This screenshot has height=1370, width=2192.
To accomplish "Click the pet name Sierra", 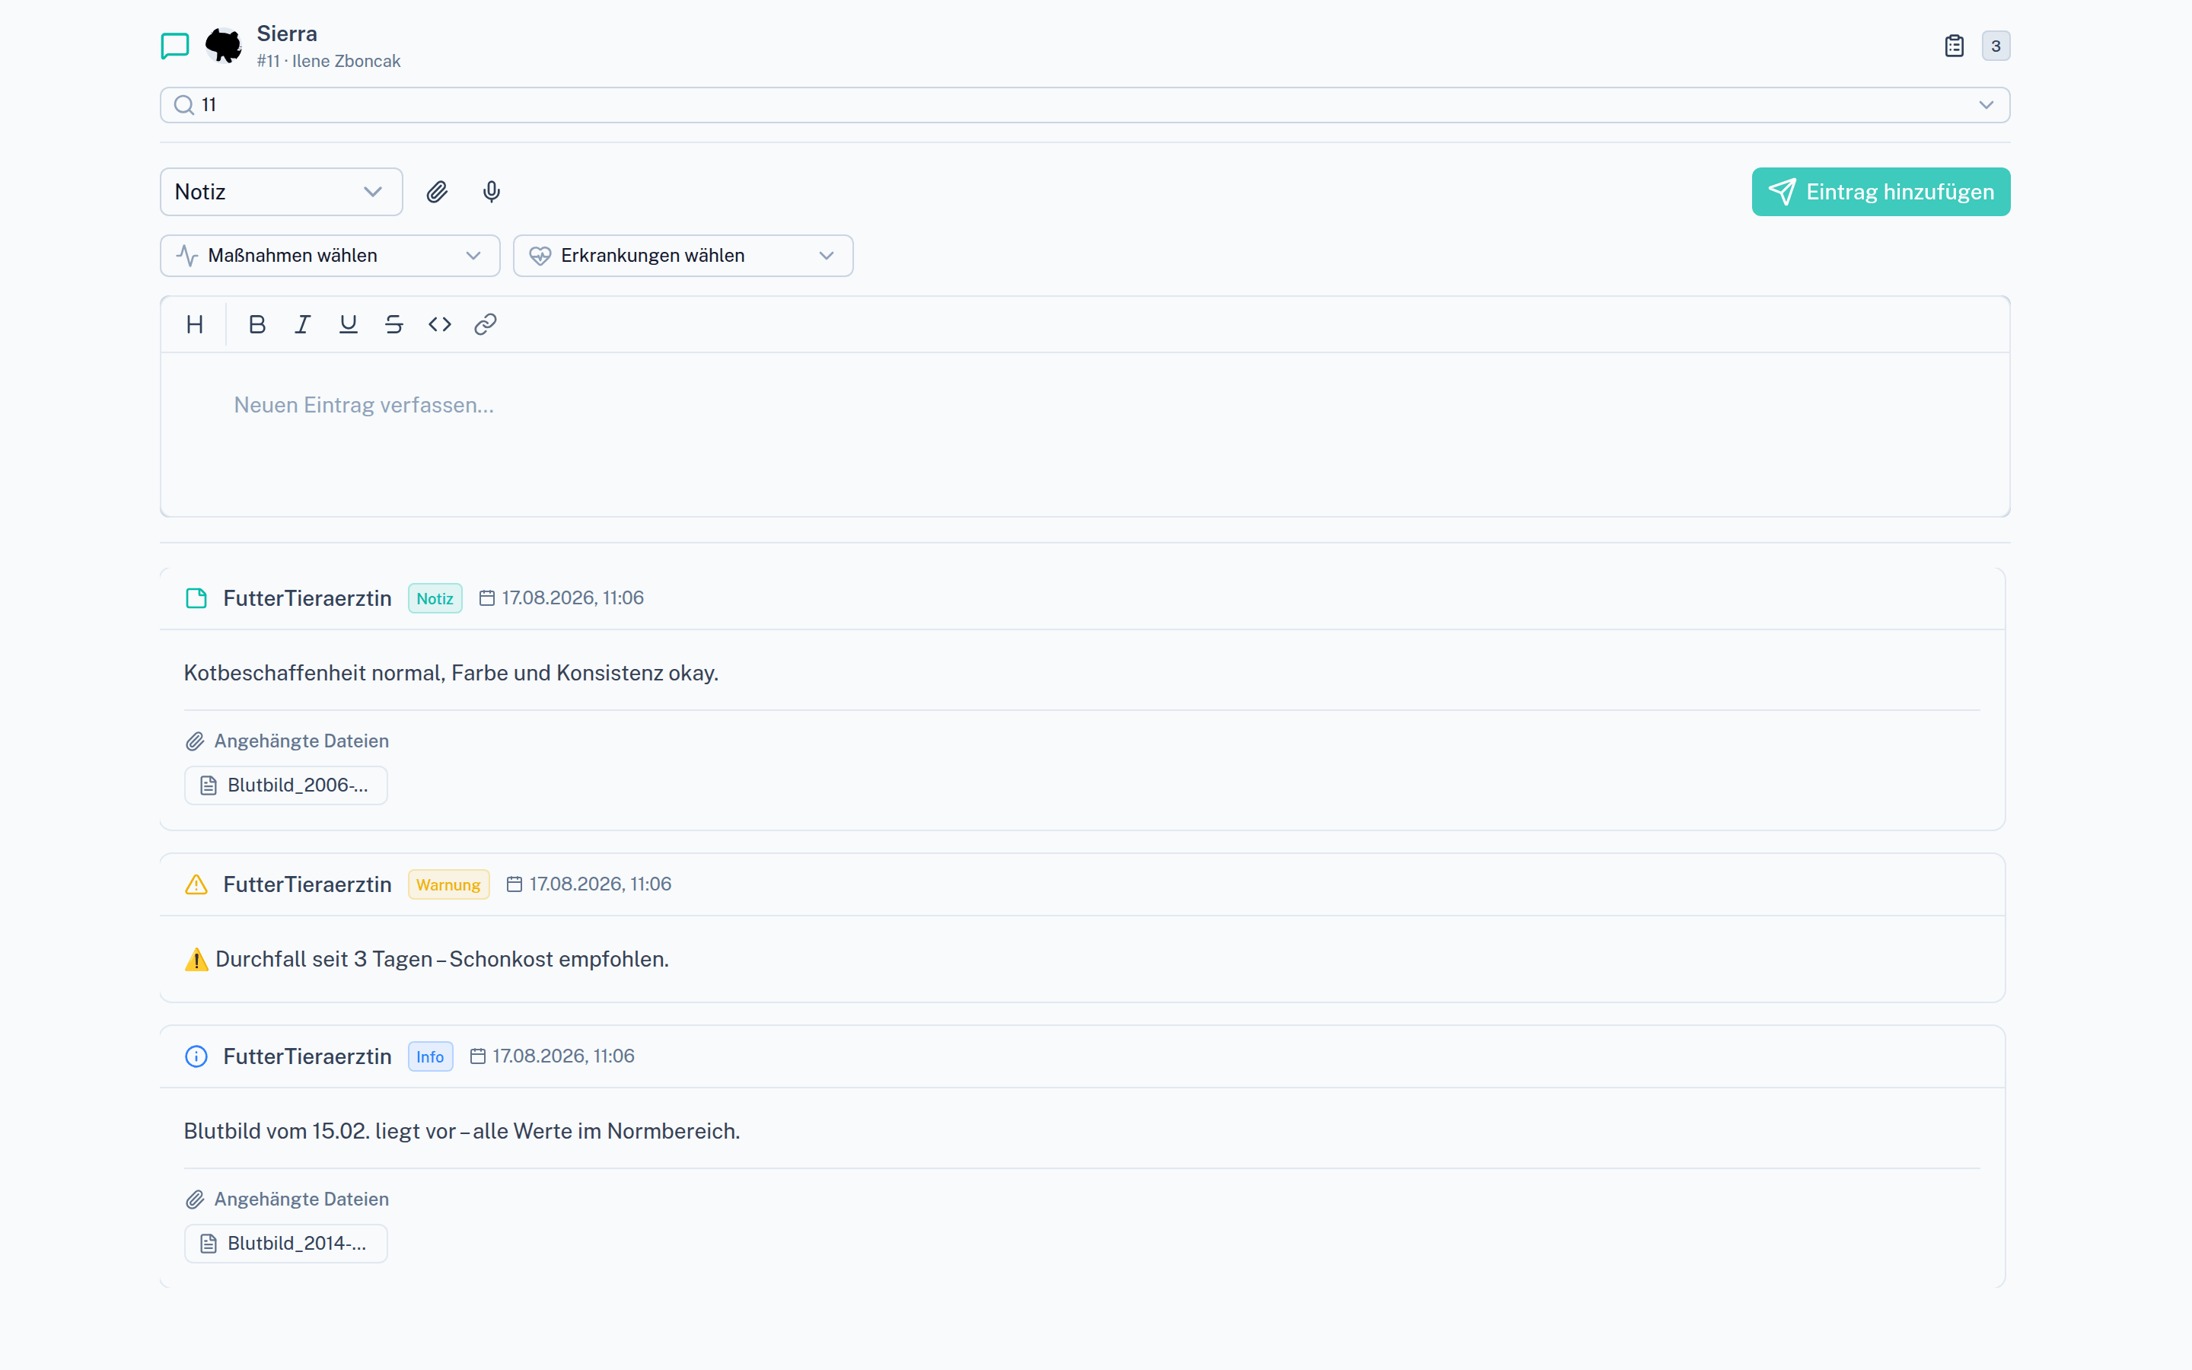I will [x=287, y=33].
